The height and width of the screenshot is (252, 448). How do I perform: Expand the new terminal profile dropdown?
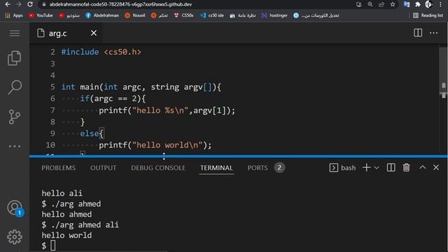(377, 168)
